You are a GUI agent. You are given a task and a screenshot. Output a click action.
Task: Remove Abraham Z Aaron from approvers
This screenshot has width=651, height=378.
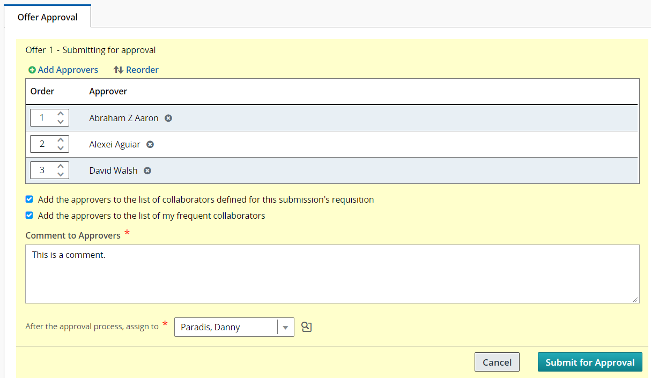pyautogui.click(x=168, y=118)
